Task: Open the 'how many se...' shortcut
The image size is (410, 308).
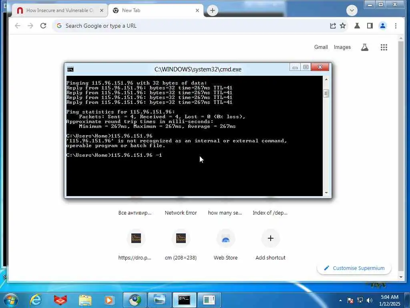Action: 225,213
